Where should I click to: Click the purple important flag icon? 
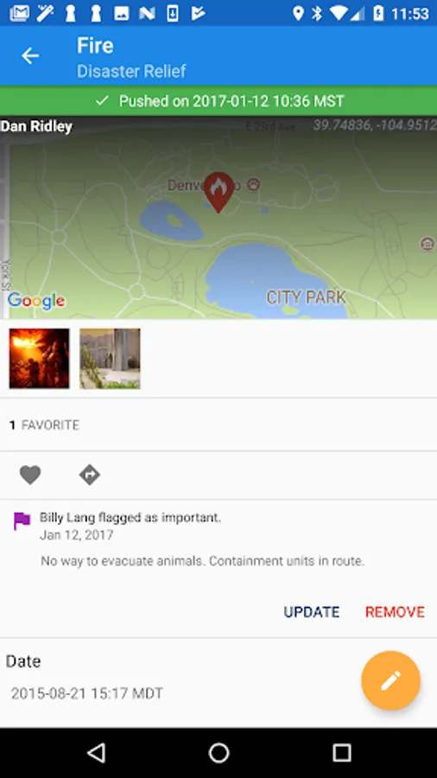click(x=22, y=521)
